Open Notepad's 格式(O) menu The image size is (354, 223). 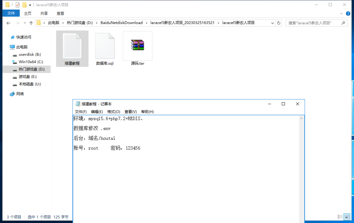pos(113,111)
